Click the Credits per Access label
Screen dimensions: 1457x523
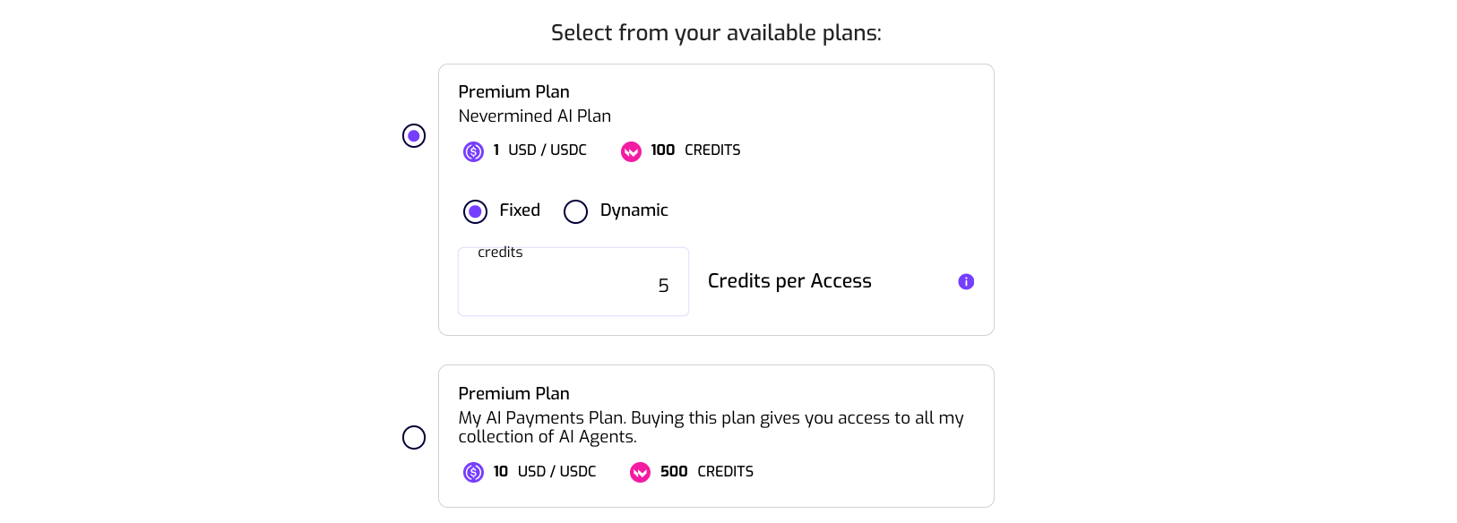789,280
